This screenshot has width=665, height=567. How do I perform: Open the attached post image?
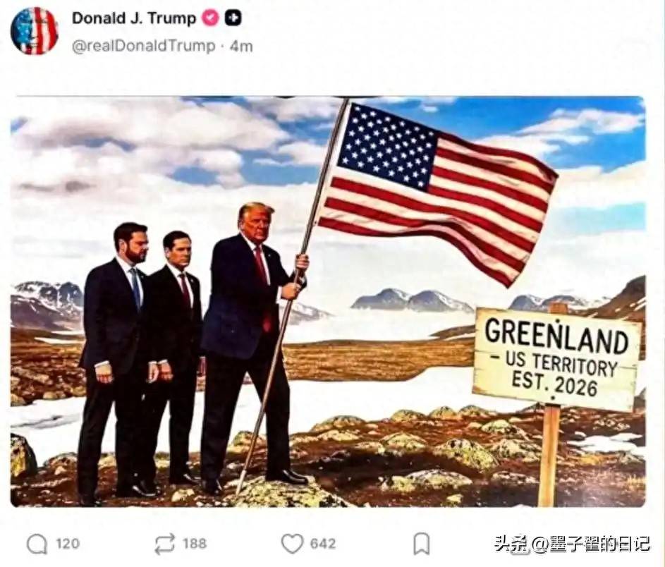(x=328, y=302)
